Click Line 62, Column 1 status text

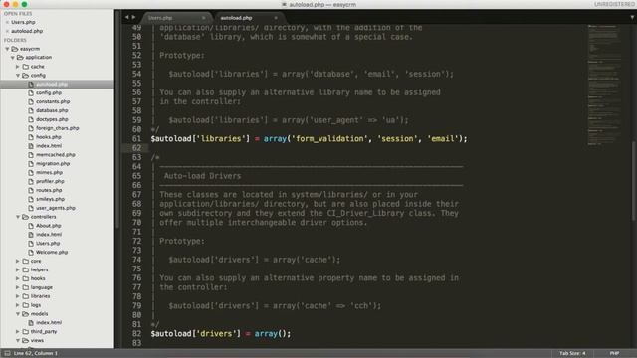(x=36, y=354)
